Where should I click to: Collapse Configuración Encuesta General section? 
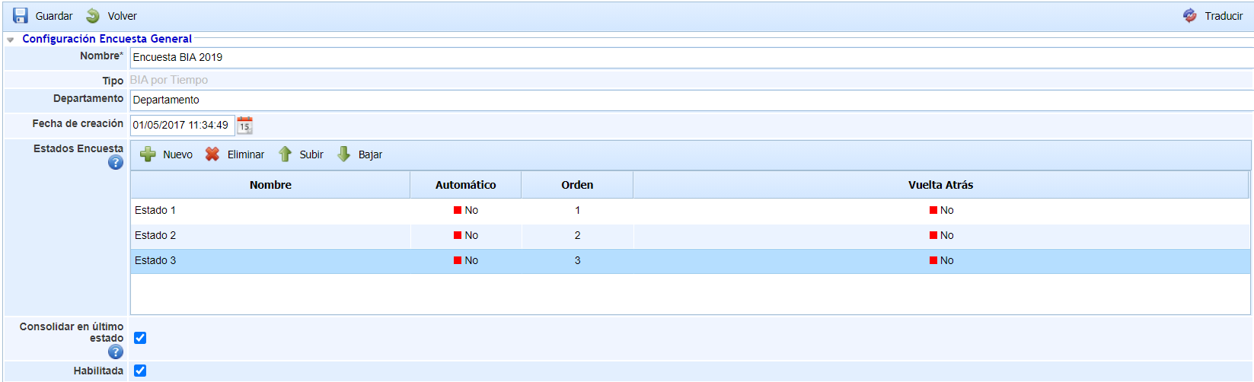11,40
